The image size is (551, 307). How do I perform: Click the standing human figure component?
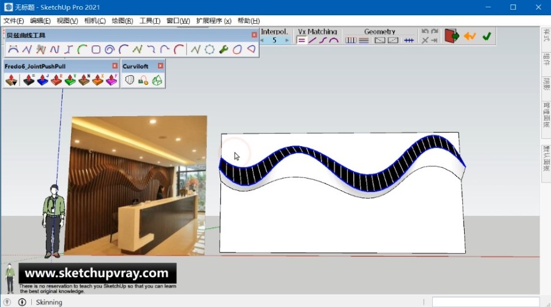(54, 221)
